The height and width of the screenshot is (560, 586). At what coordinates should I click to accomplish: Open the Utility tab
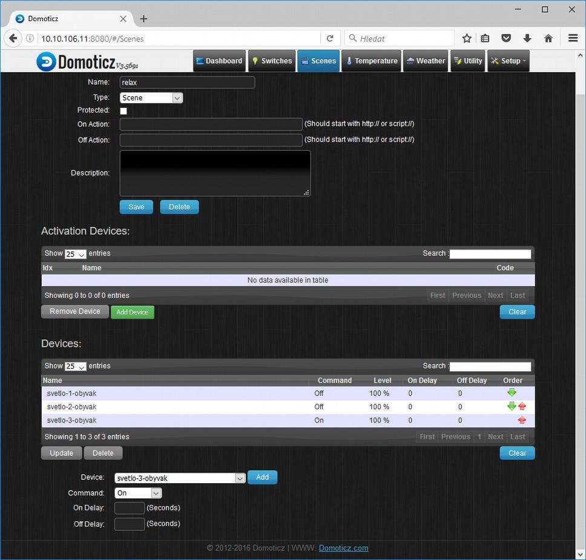(x=467, y=61)
